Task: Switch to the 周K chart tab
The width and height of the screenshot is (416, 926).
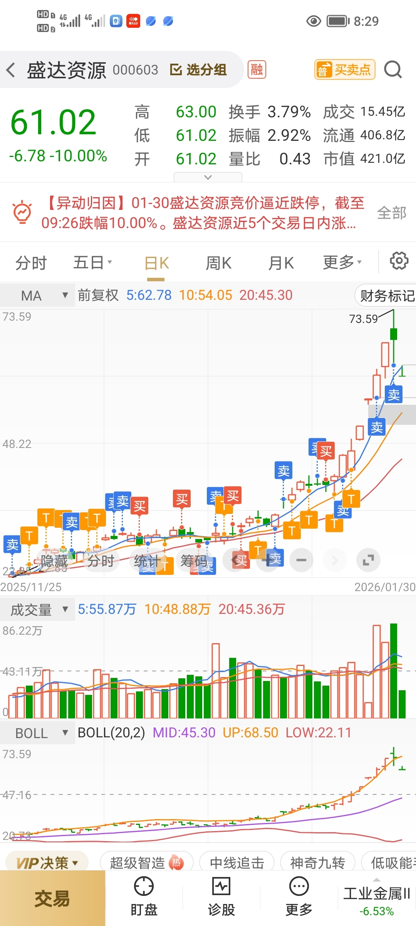Action: [218, 264]
